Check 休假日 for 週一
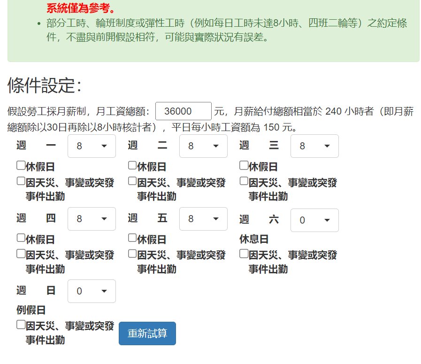 click(21, 165)
